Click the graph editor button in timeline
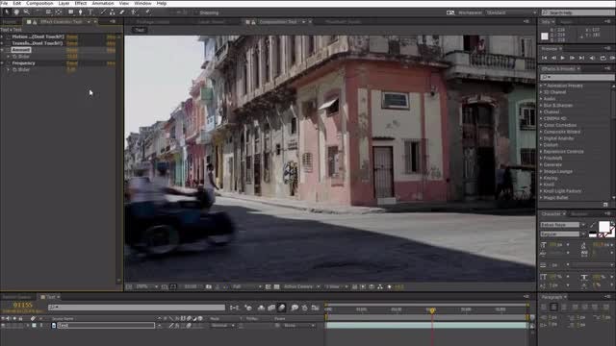This screenshot has height=346, width=616. [x=316, y=308]
